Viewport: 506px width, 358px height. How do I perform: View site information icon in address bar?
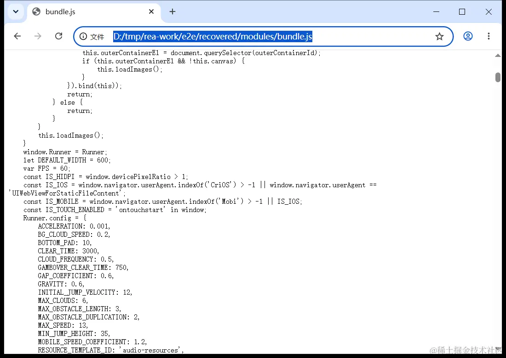coord(83,36)
